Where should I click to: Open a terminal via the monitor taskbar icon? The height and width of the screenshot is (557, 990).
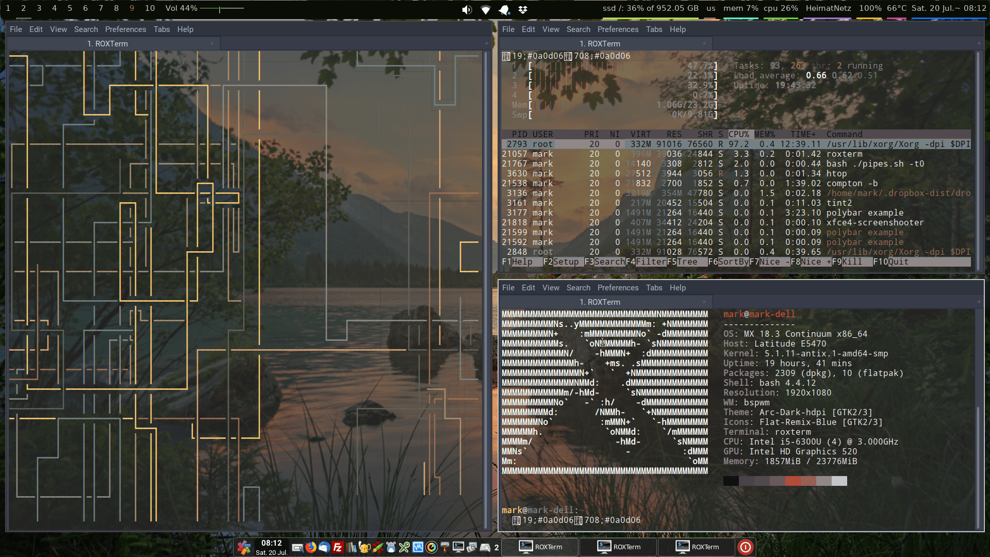(x=458, y=547)
